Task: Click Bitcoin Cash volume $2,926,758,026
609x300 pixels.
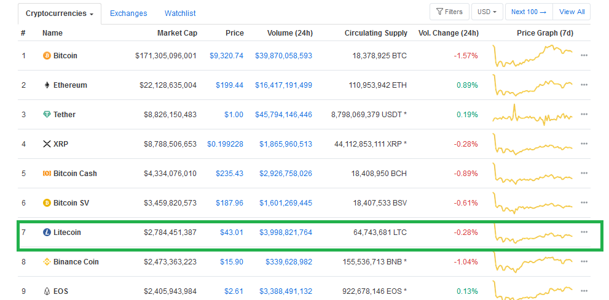Action: point(286,174)
